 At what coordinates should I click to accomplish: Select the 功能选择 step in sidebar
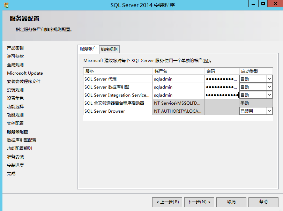(15, 107)
